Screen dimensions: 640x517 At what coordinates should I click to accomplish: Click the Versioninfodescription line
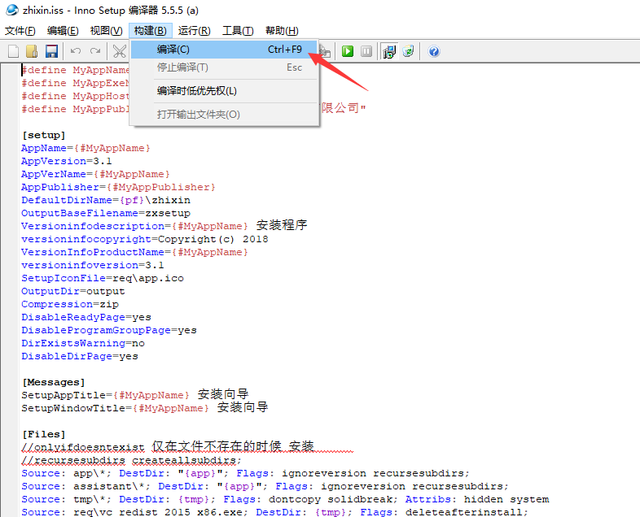click(164, 226)
